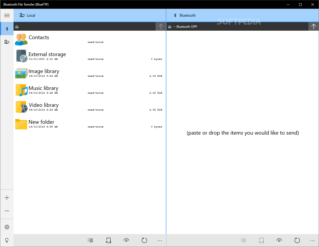
Task: Open the Contacts entry
Action: (x=90, y=39)
